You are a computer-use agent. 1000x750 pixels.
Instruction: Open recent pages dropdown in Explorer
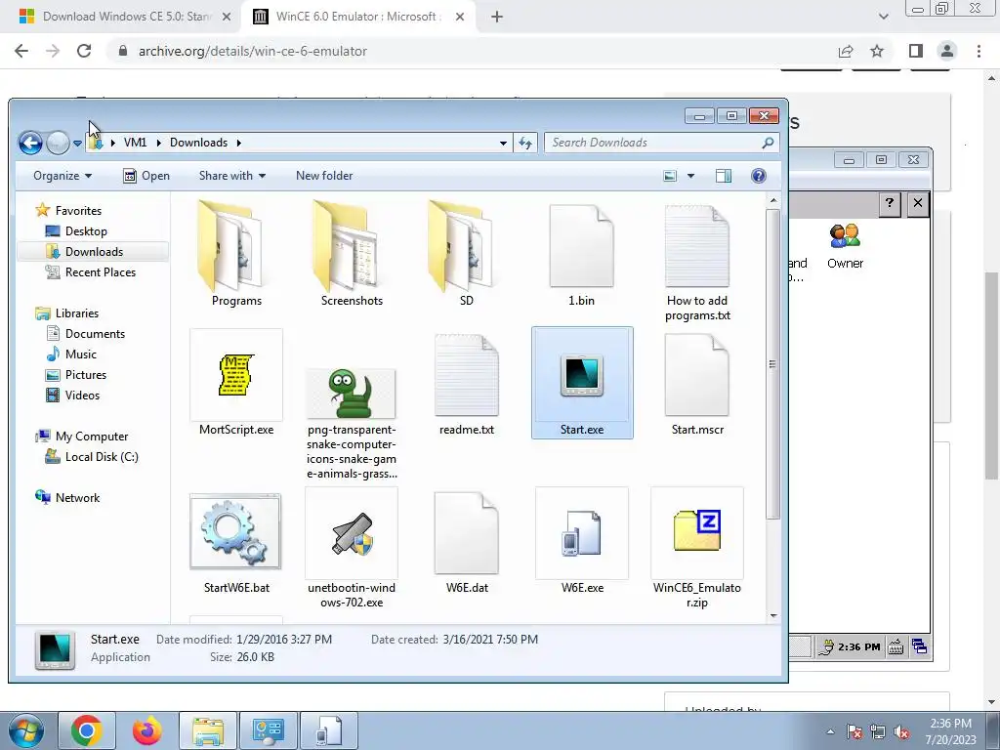tap(77, 144)
